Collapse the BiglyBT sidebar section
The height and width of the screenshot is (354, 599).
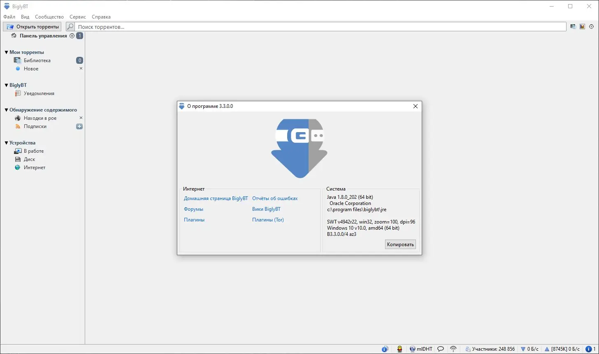tap(6, 85)
